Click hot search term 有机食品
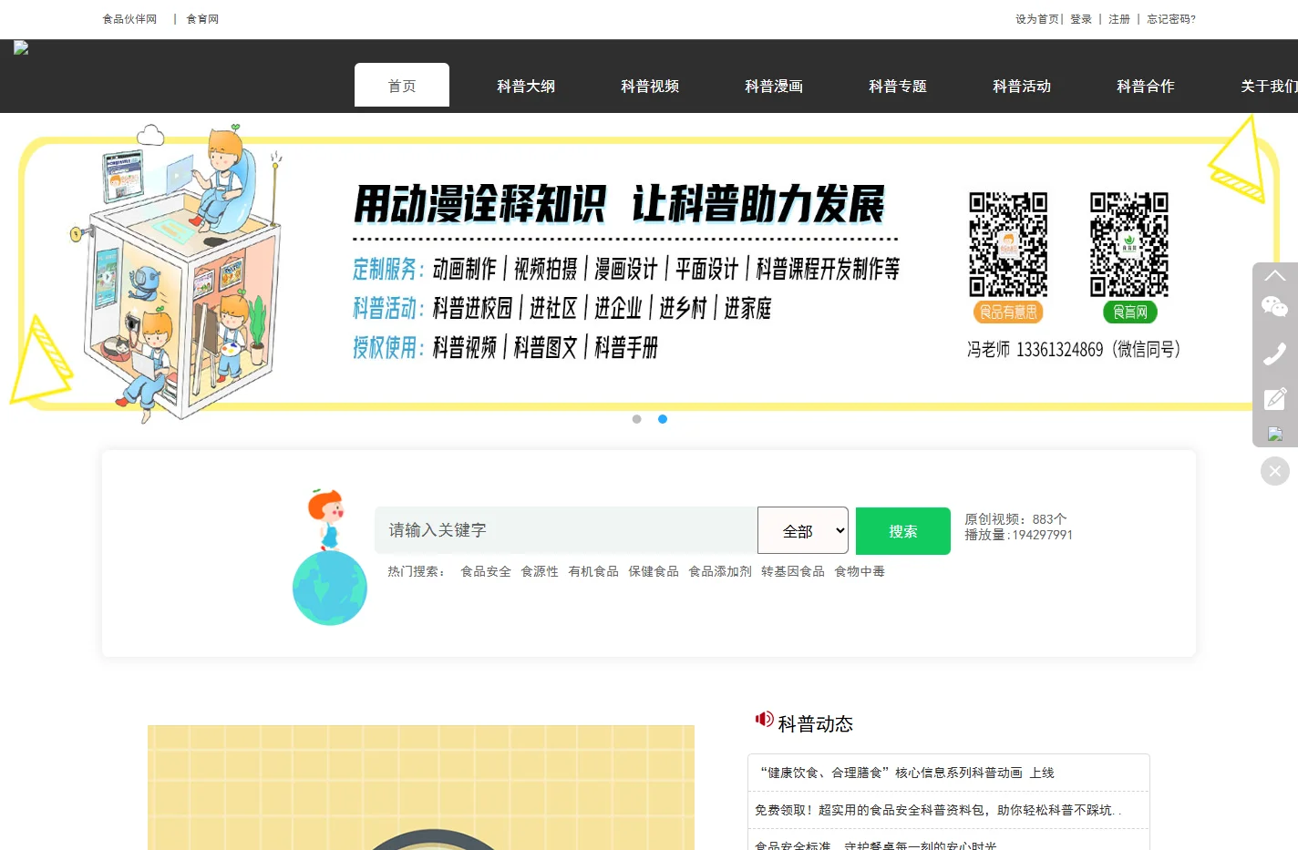The width and height of the screenshot is (1298, 850). coord(593,571)
